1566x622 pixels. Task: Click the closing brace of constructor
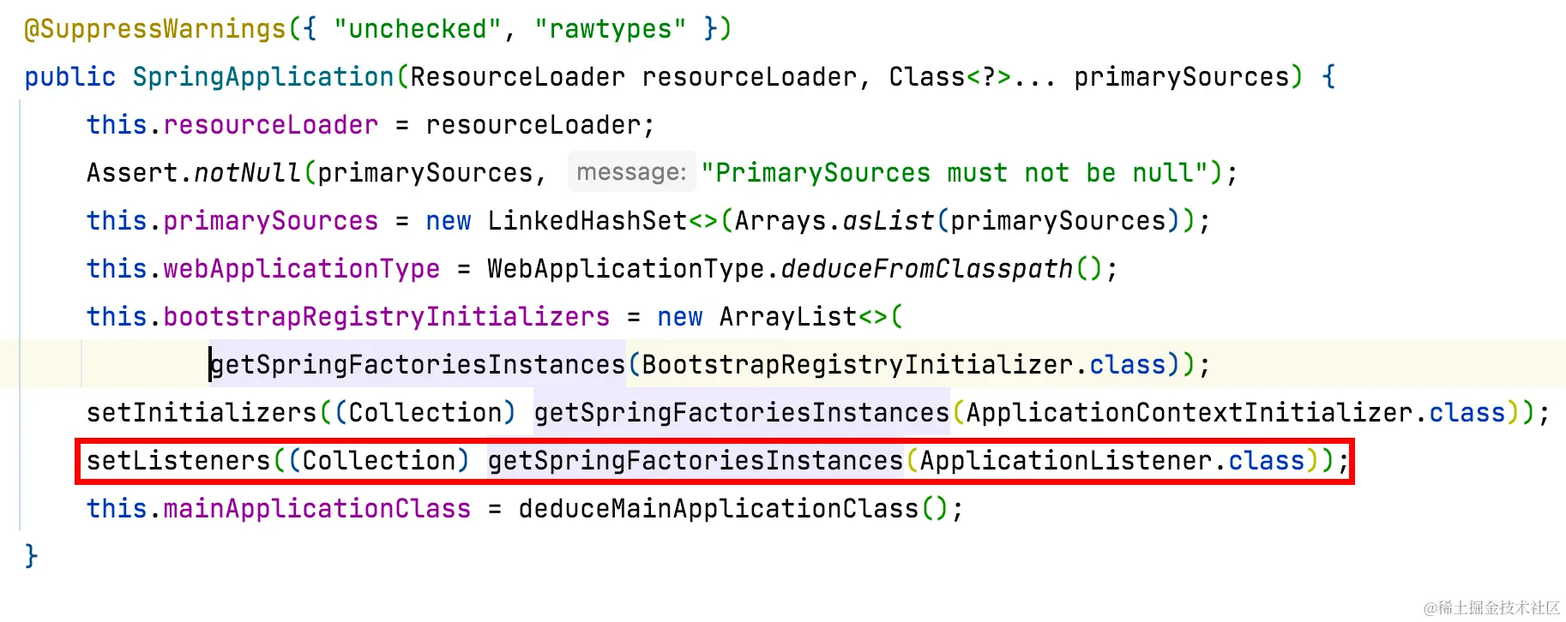[32, 557]
